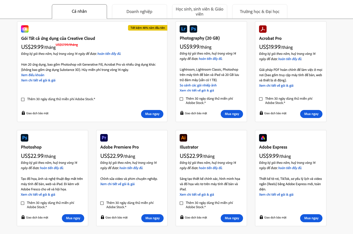Toggle Adobe Stock trial checkbox for Photoshop

pyautogui.click(x=23, y=203)
